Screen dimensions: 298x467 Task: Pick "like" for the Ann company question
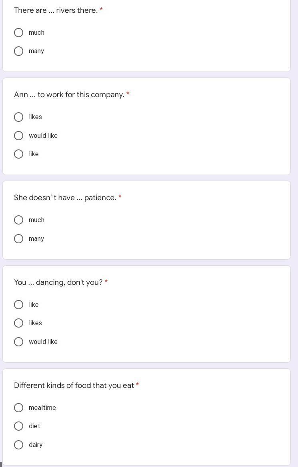tap(19, 154)
